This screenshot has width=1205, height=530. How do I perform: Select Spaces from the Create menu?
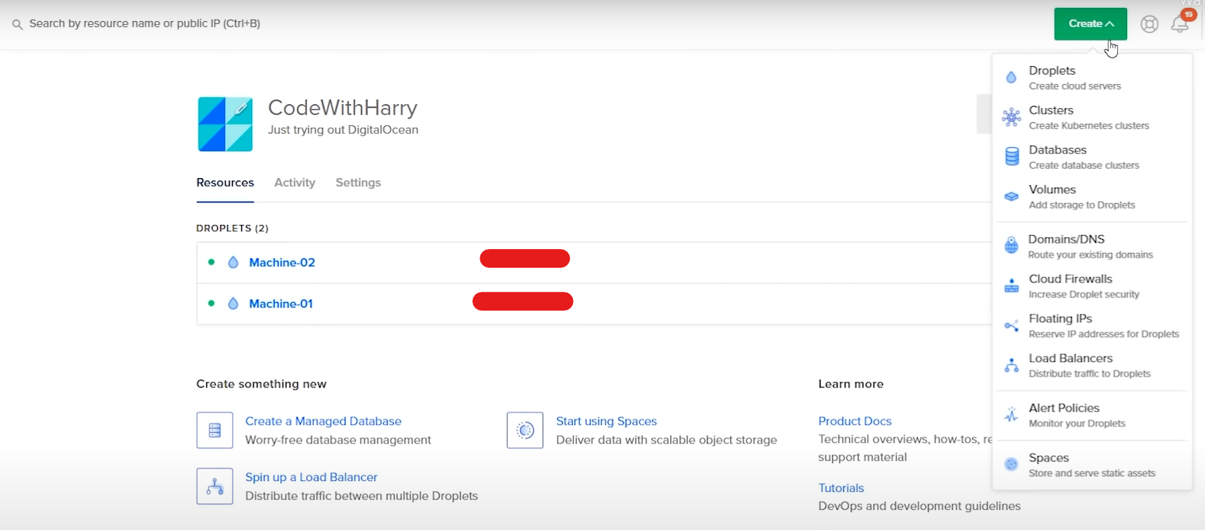(x=1093, y=465)
